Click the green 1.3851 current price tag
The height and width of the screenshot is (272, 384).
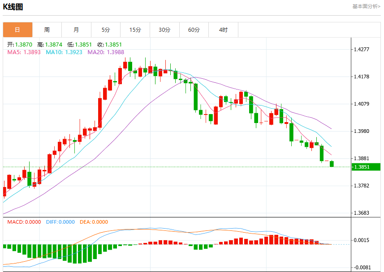[366, 167]
